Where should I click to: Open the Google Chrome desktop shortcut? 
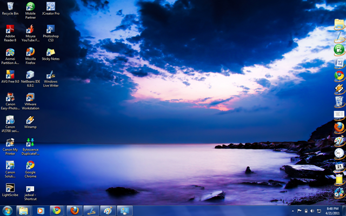pyautogui.click(x=30, y=170)
